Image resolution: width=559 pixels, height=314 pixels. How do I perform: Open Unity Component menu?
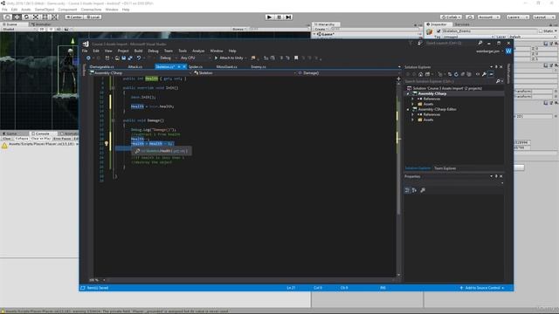click(67, 10)
